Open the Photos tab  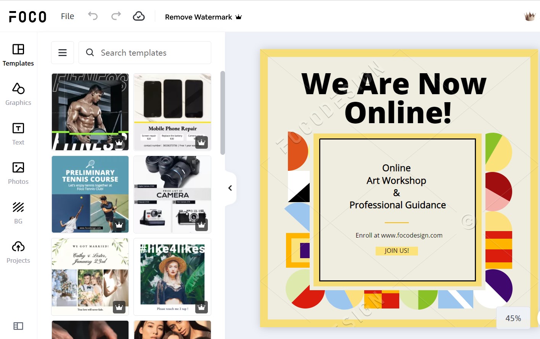18,173
